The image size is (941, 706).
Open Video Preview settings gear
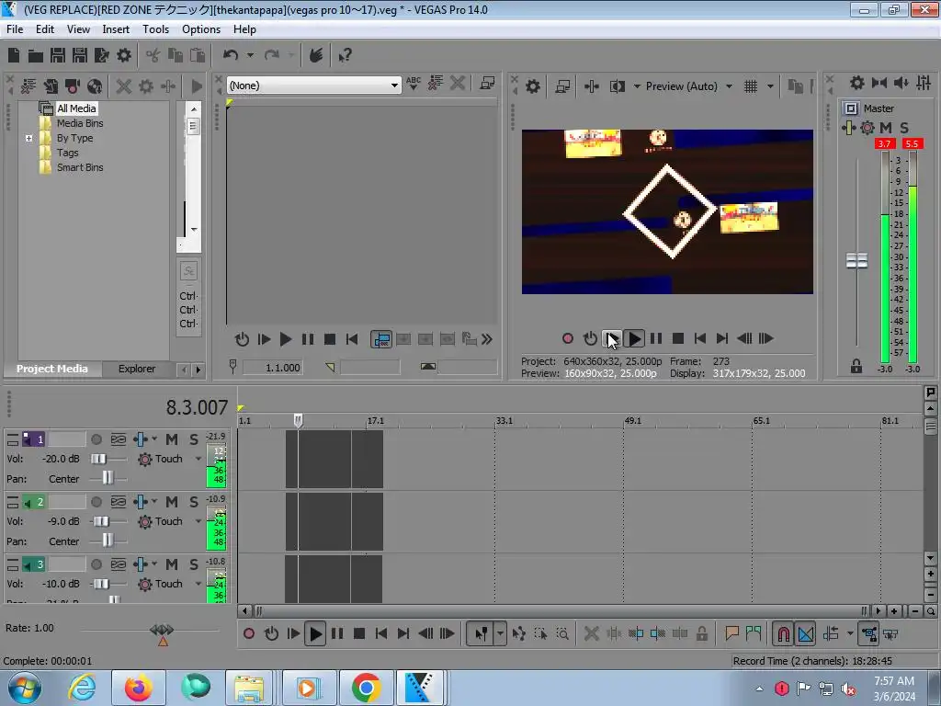[533, 86]
